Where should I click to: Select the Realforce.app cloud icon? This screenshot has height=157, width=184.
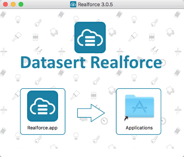[43, 106]
